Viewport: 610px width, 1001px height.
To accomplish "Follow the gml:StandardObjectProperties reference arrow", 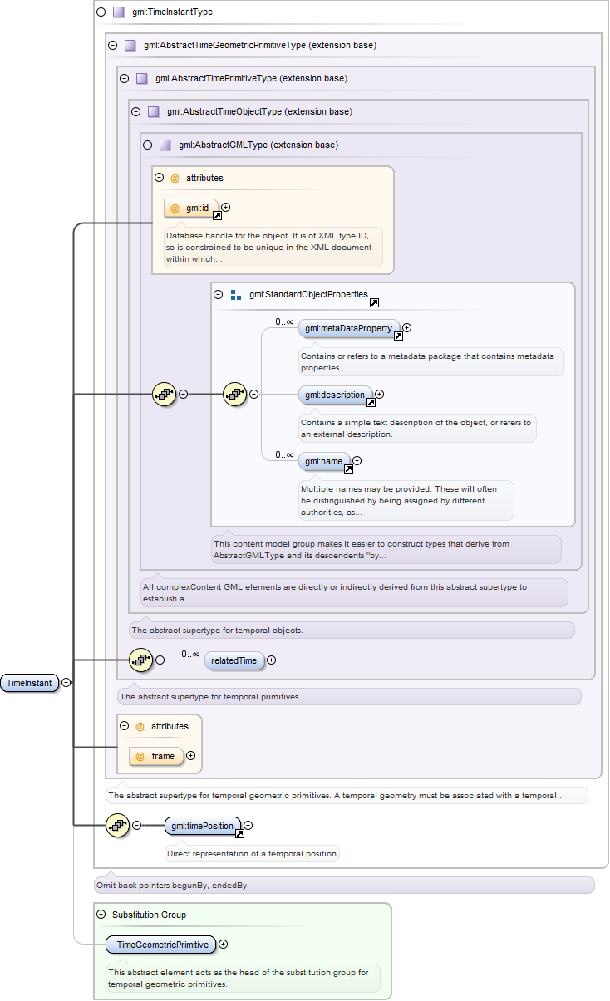I will (x=375, y=303).
